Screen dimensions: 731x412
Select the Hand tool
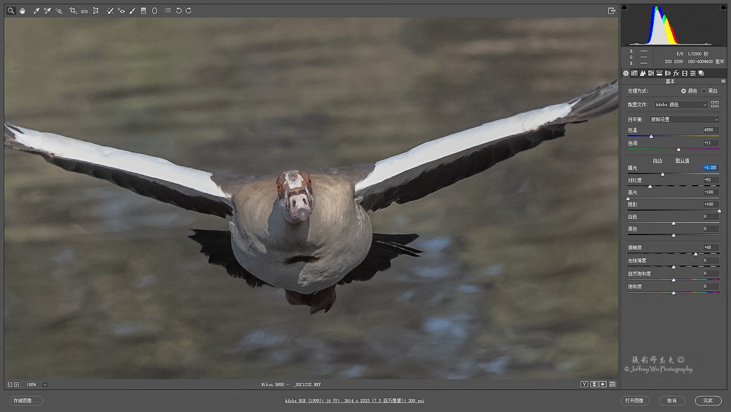pyautogui.click(x=22, y=10)
